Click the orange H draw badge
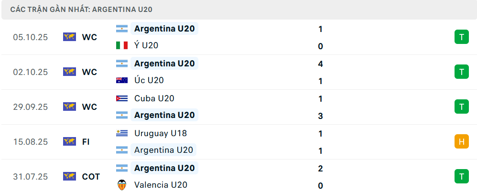This screenshot has height=192, width=477. point(461,141)
